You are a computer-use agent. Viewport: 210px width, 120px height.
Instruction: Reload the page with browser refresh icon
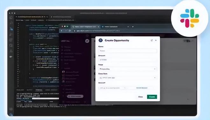(70, 31)
